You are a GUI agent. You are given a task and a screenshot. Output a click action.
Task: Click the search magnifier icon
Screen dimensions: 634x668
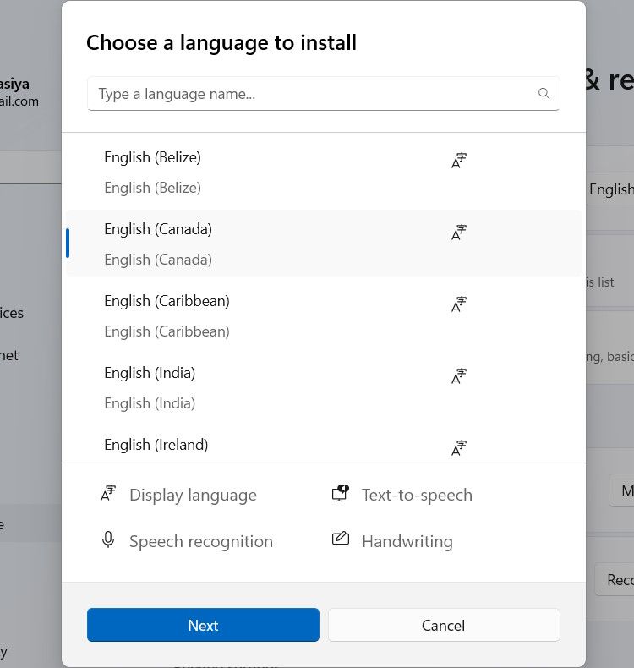(x=544, y=94)
